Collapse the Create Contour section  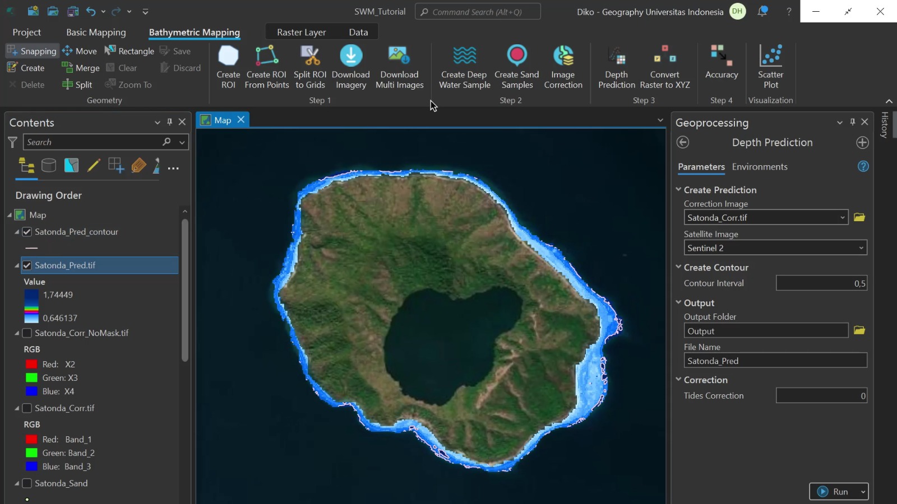[678, 267]
